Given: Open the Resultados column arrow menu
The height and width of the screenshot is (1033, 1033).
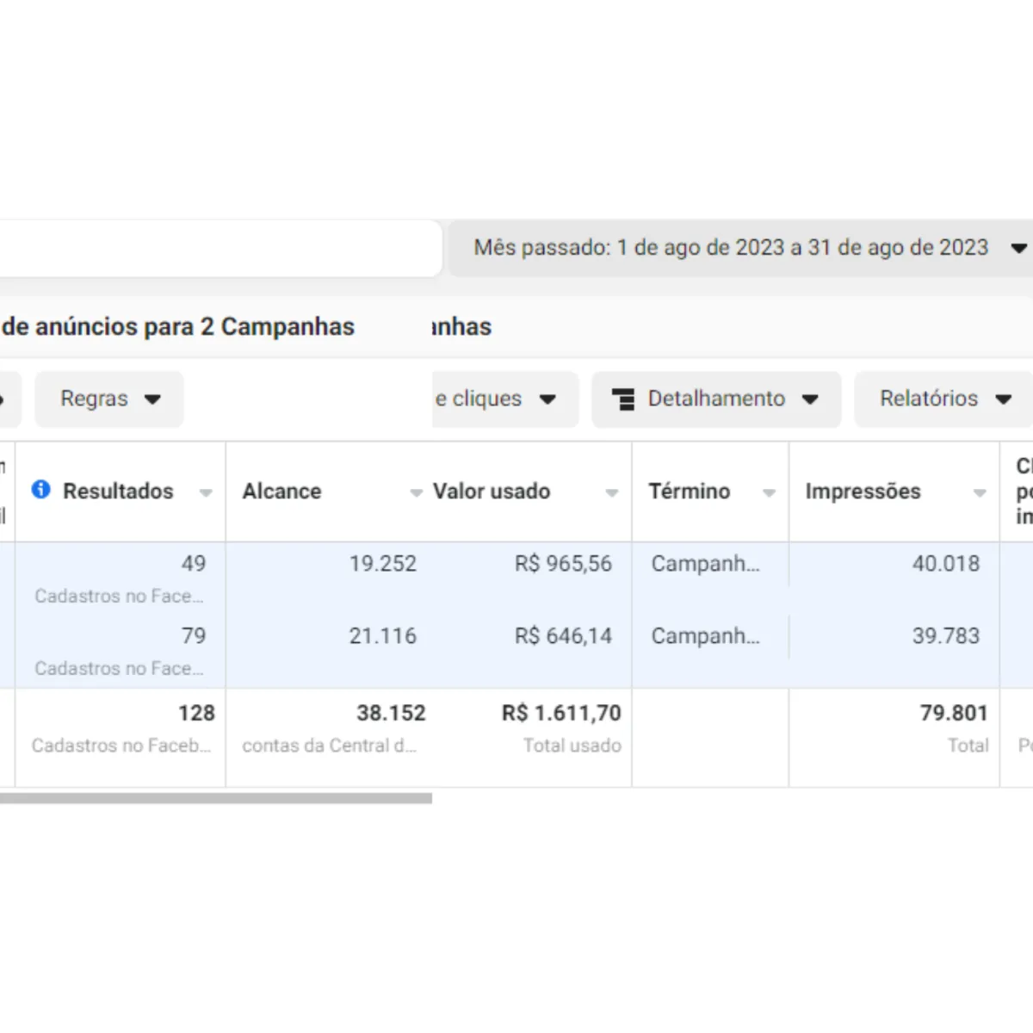Looking at the screenshot, I should click(206, 492).
